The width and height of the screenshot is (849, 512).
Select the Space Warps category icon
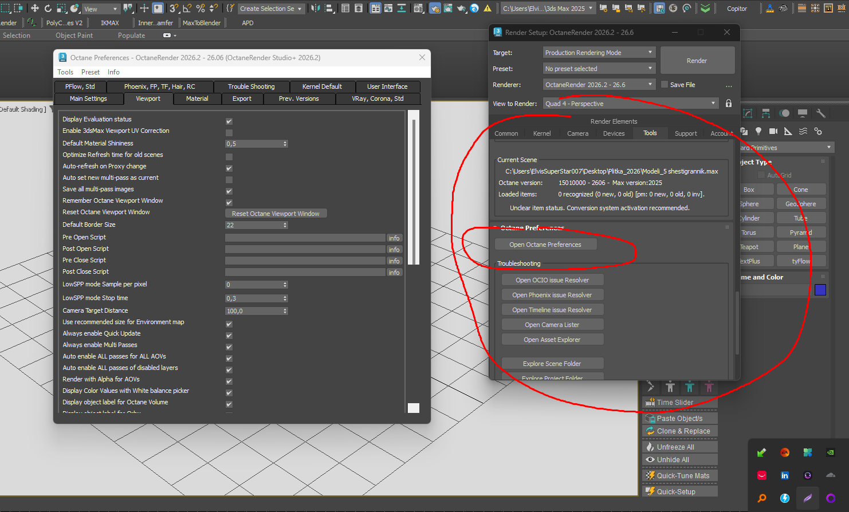[803, 131]
